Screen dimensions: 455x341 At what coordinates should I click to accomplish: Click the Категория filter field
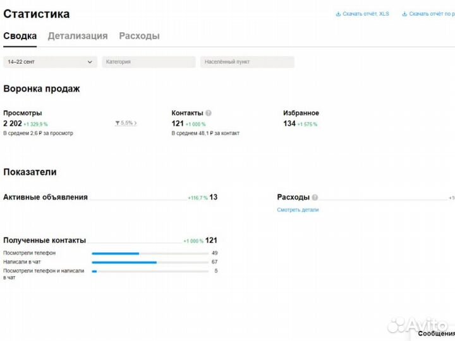click(x=149, y=62)
